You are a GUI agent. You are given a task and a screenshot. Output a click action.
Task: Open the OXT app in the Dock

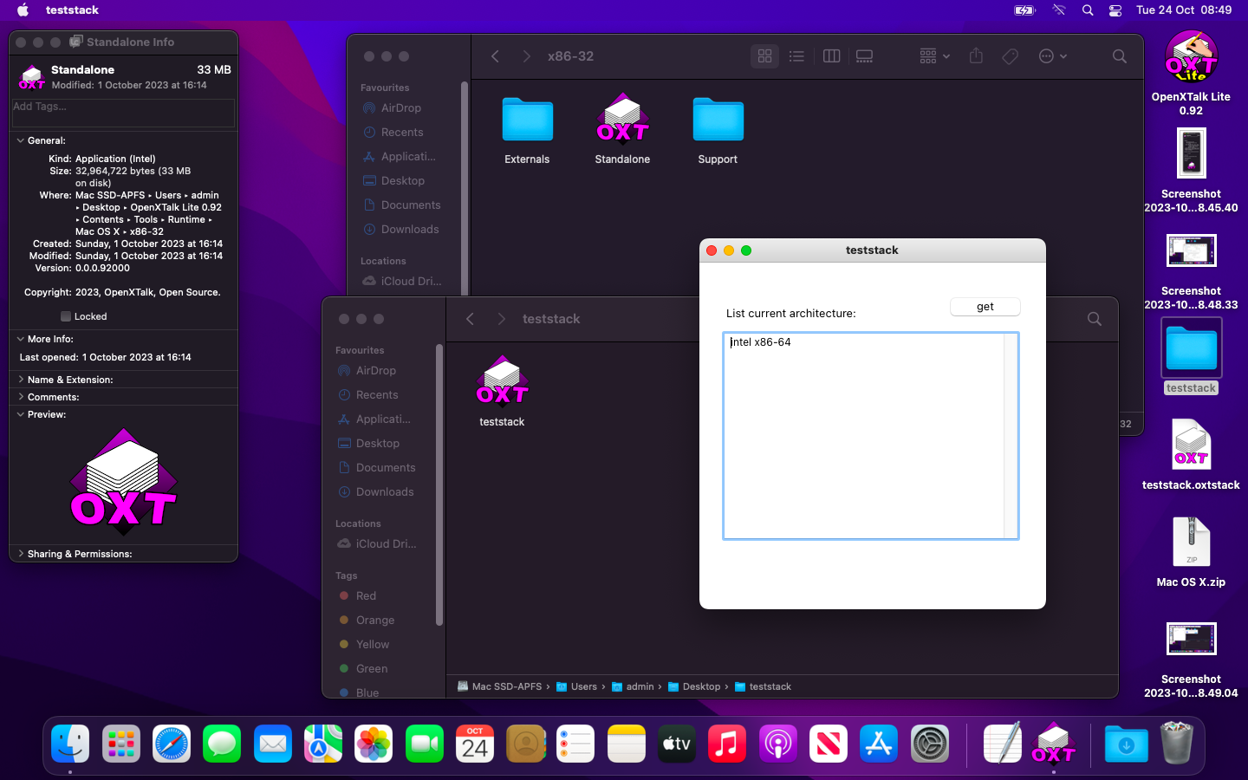pyautogui.click(x=1053, y=744)
